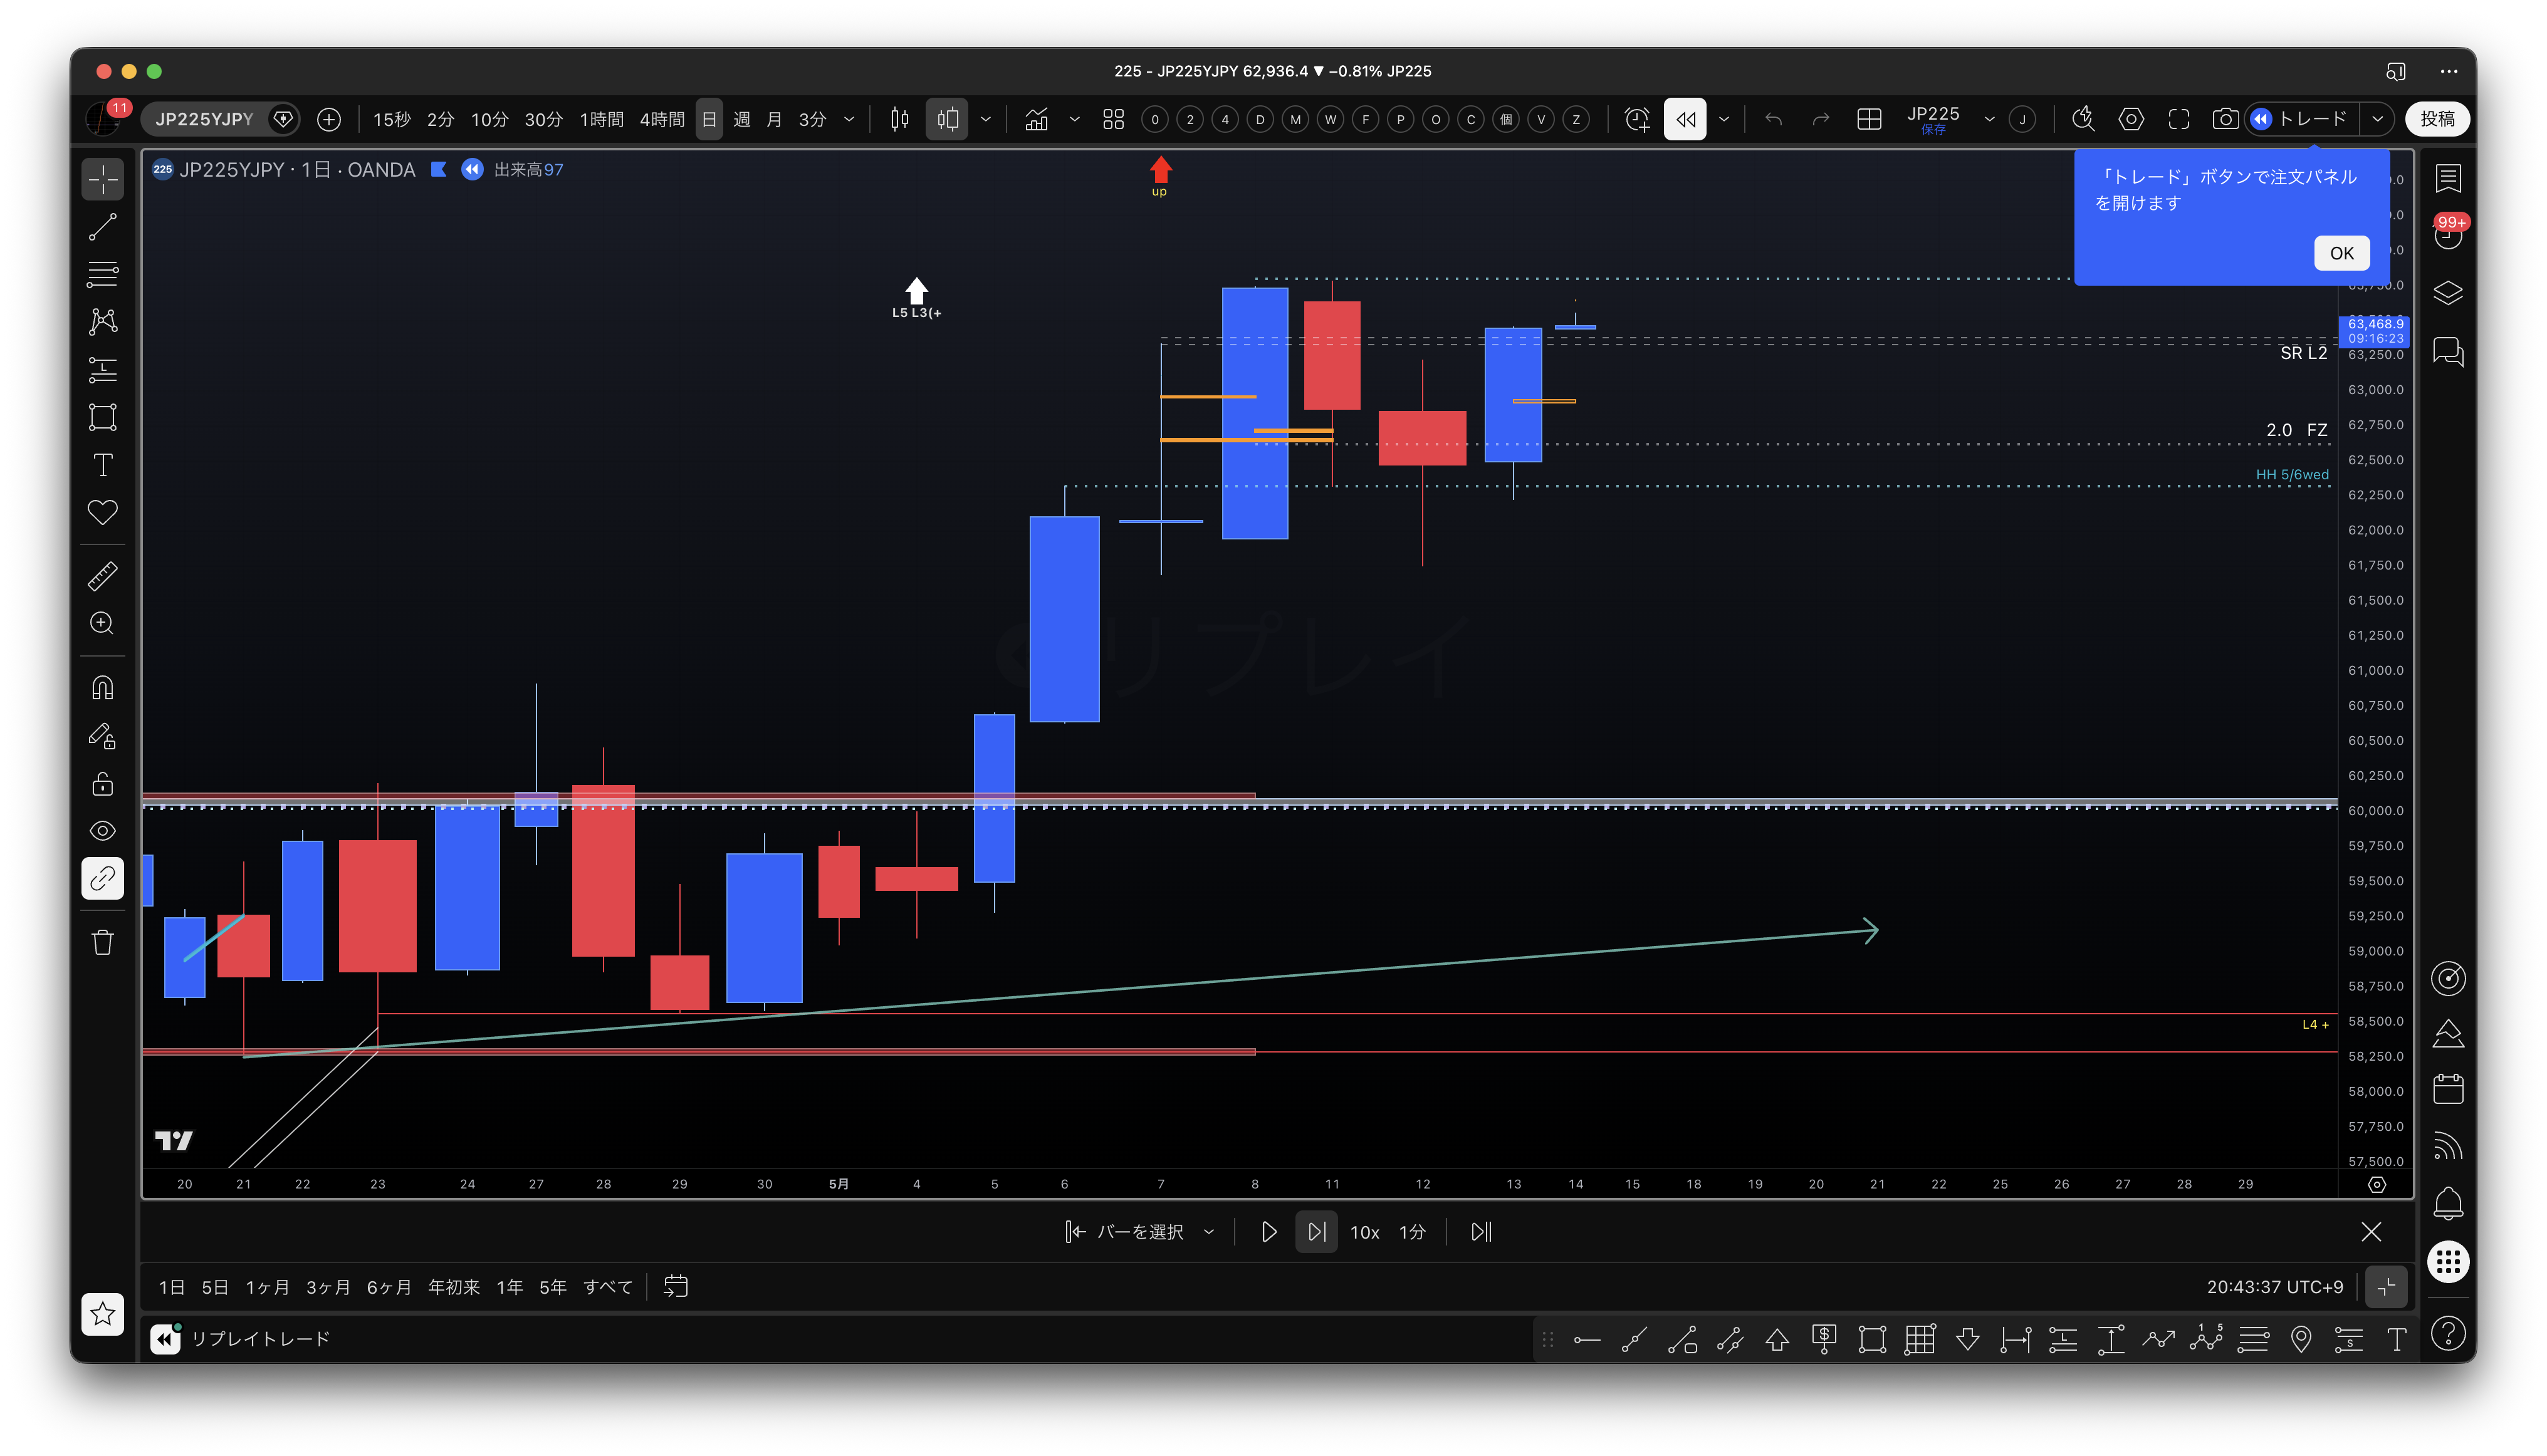2547x1456 pixels.
Task: Open the watchlist panel icon
Action: pos(2447,179)
